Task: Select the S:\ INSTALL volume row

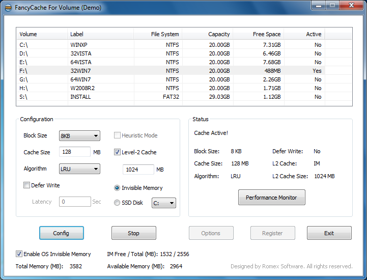Action: click(102, 97)
